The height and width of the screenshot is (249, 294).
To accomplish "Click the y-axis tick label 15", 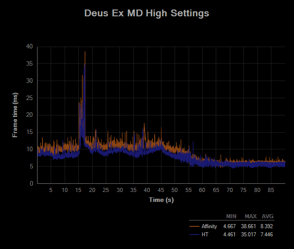I will pos(29,132).
